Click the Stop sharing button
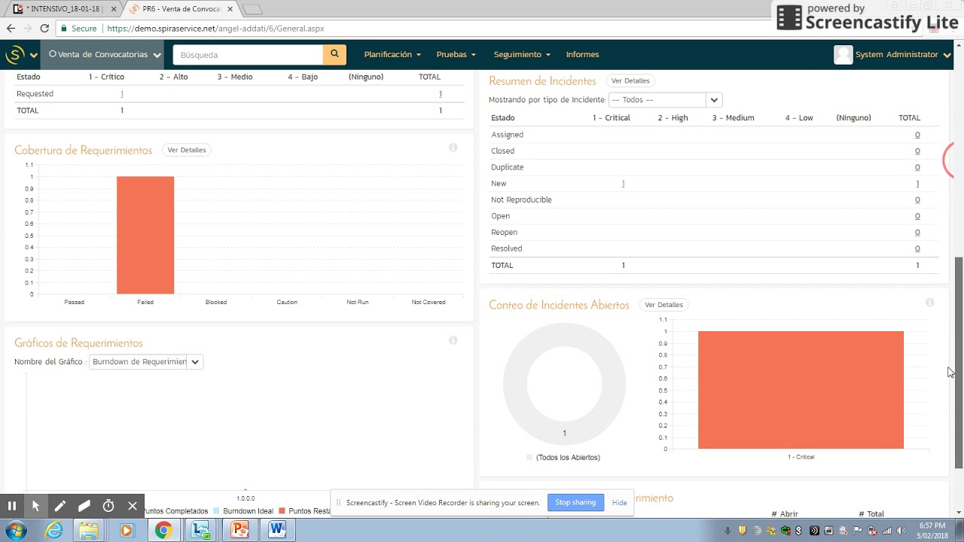 (575, 502)
